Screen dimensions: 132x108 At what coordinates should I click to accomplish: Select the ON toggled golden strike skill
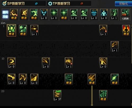[92, 79]
